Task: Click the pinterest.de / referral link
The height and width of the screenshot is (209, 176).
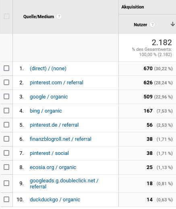Action: pyautogui.click(x=54, y=125)
